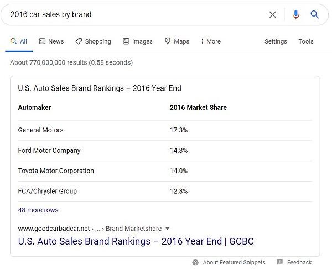Go to the Maps tab

[177, 41]
